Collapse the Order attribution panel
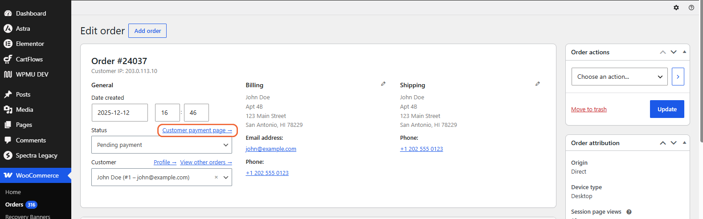Viewport: 703px width, 219px height. pyautogui.click(x=684, y=143)
